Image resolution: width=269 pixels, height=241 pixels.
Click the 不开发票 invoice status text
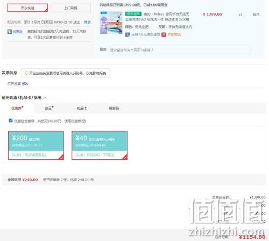tap(14, 84)
